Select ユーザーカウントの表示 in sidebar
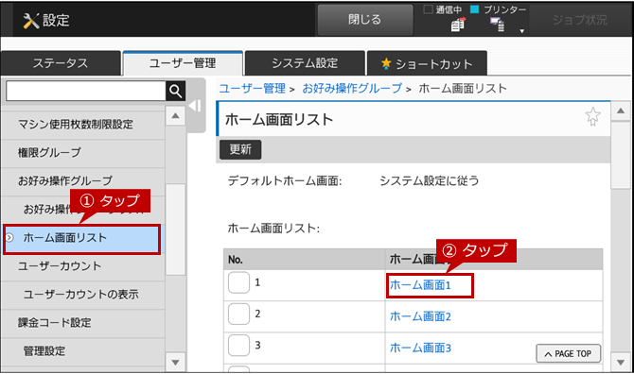The image size is (634, 374). click(83, 295)
